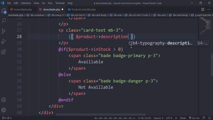
Task: Open div.row.p-3 breadcrumb dropdown
Action: pyautogui.click(x=58, y=15)
